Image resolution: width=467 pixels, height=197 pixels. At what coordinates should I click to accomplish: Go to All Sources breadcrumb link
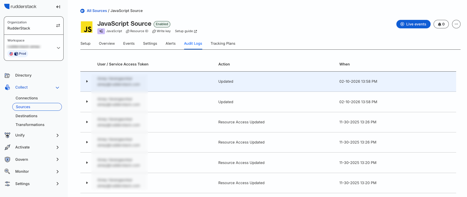[x=97, y=11]
